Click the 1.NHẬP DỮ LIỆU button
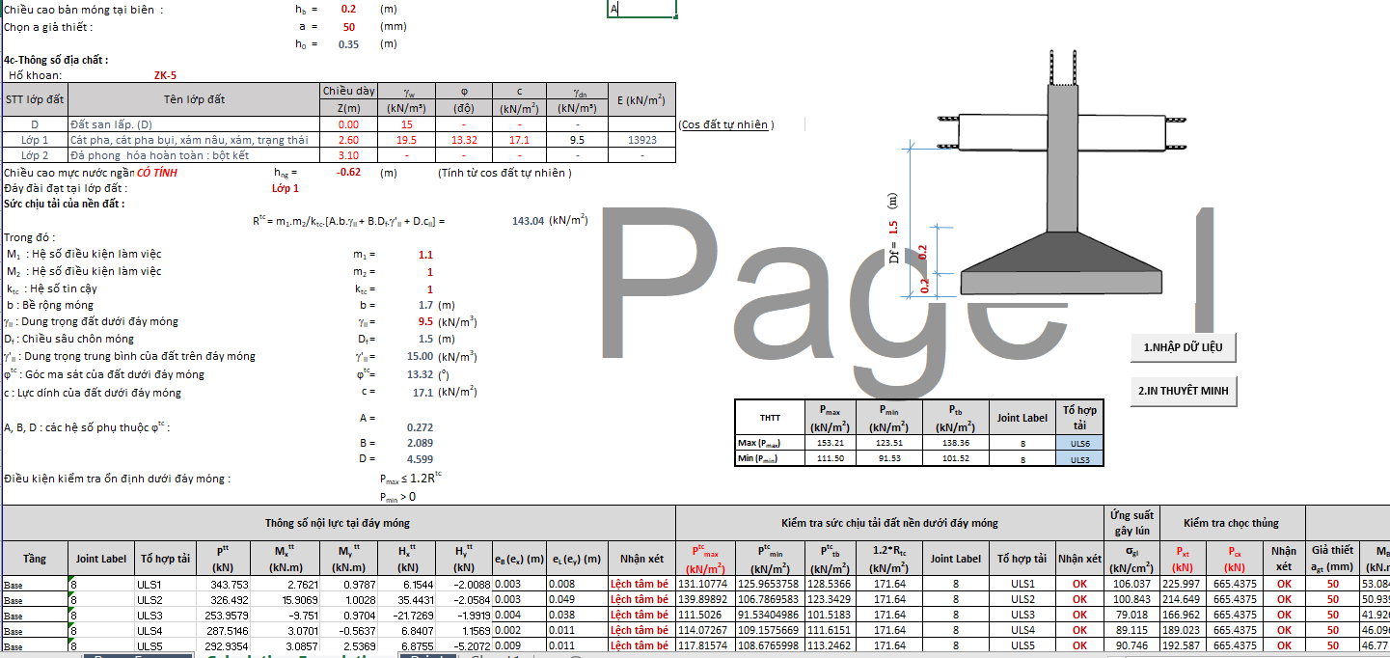 point(1183,346)
